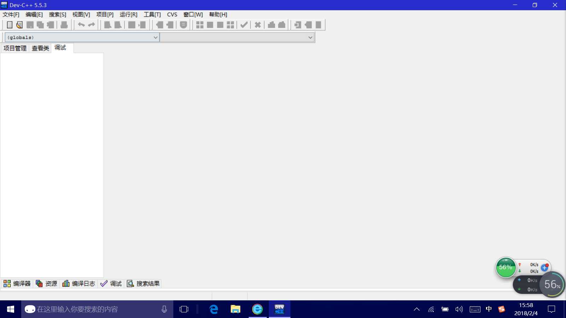Click the greyed-out Print icon

click(64, 25)
